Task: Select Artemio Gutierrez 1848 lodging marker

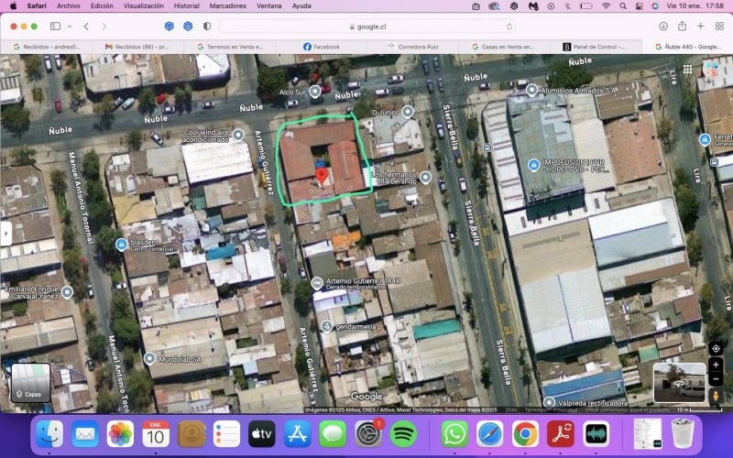Action: tap(316, 283)
